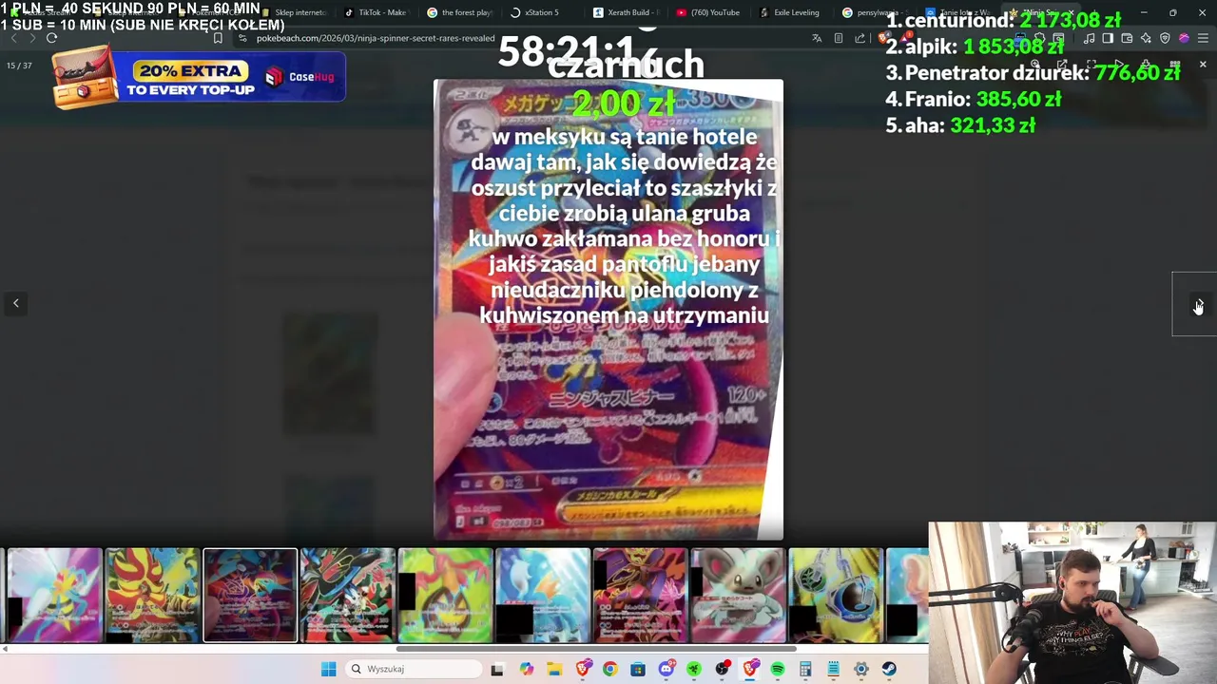1217x684 pixels.
Task: Select the seventh thumbnail with dark purple card
Action: (641, 595)
